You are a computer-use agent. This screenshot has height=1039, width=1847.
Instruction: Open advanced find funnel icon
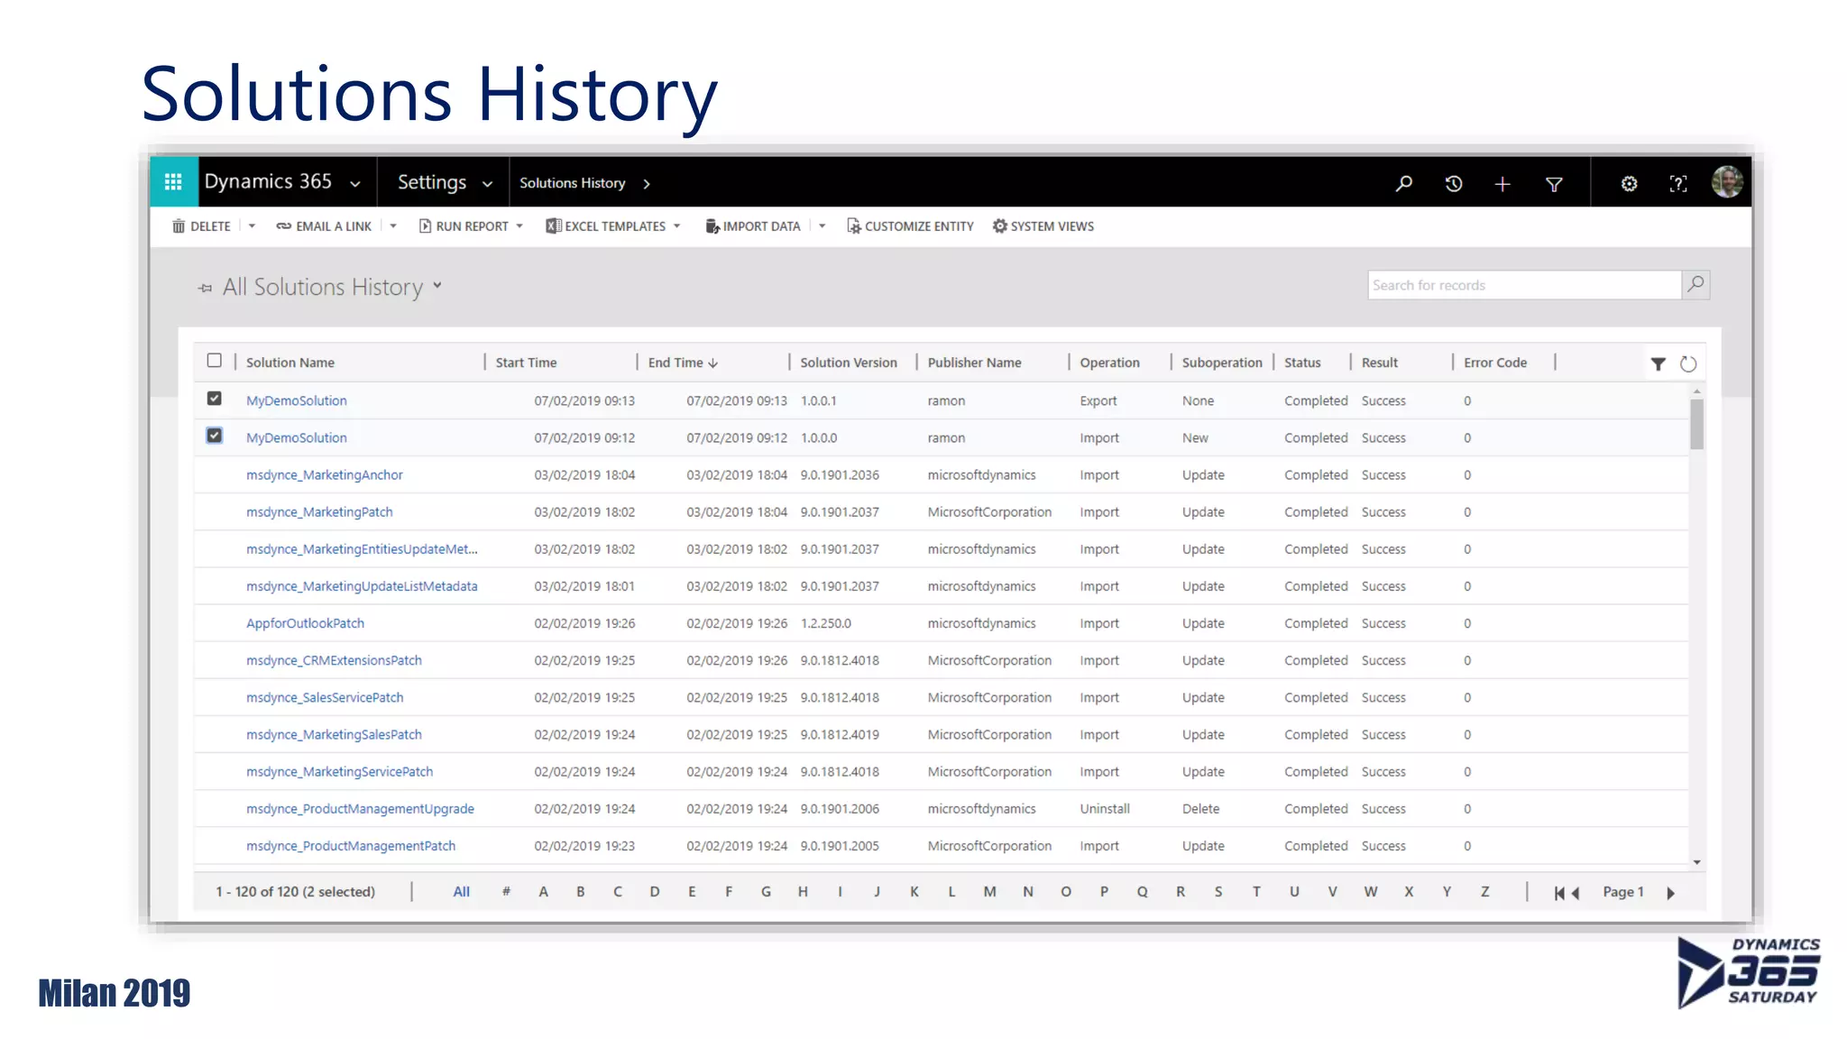(x=1553, y=184)
